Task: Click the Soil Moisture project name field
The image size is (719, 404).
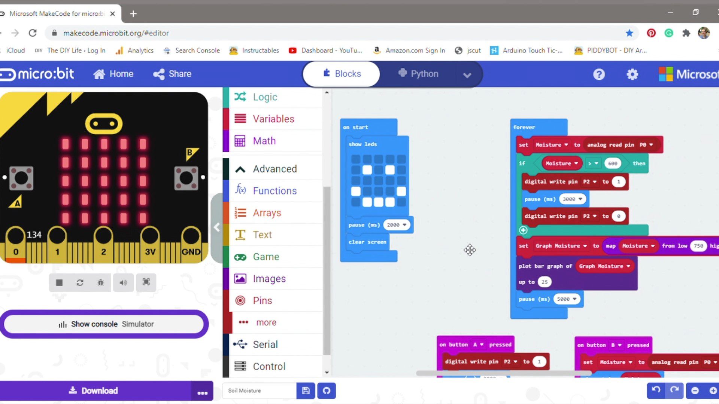Action: coord(258,391)
